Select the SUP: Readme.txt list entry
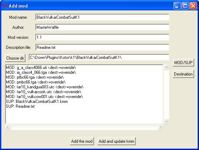Image resolution: width=199 pixels, height=150 pixels. 20,106
